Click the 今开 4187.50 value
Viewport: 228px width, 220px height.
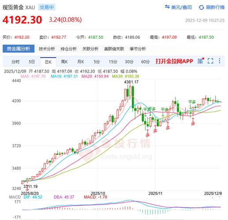(x=96, y=37)
